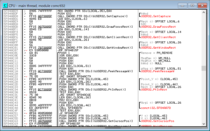The image size is (210, 131).
Task: Click the red USER32.GetClientRect comment
Action: click(158, 37)
